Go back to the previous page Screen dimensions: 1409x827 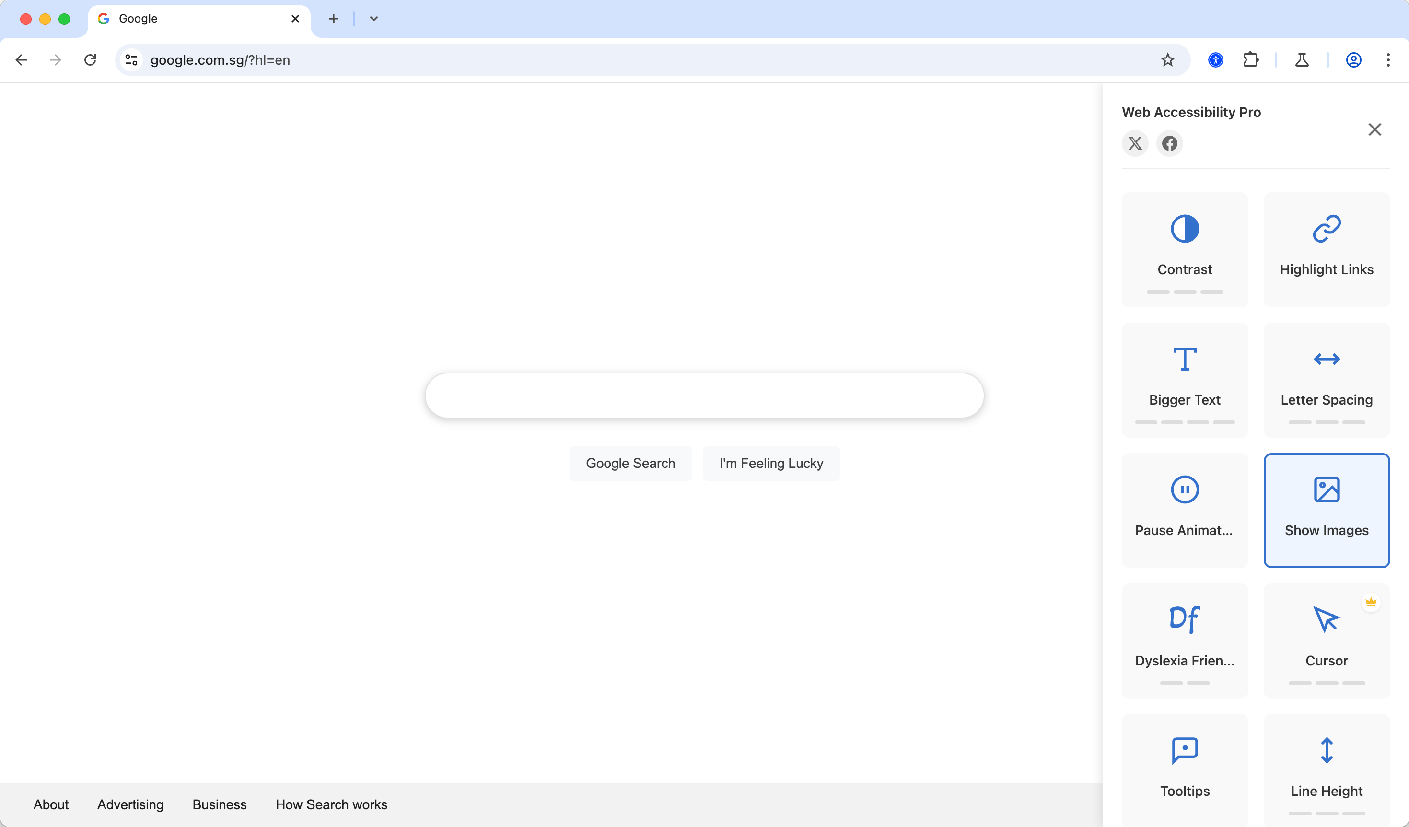[x=21, y=60]
